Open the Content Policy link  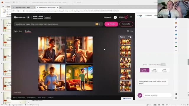[31, 98]
